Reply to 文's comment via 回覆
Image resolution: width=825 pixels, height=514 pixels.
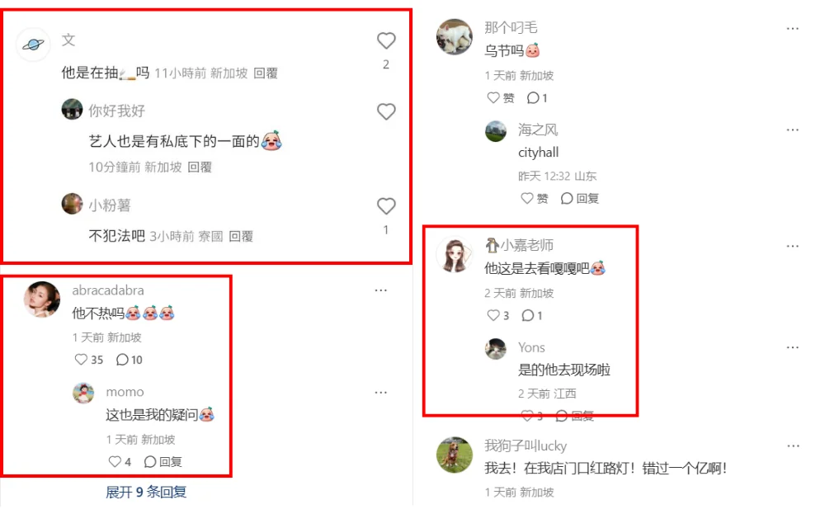(x=266, y=73)
